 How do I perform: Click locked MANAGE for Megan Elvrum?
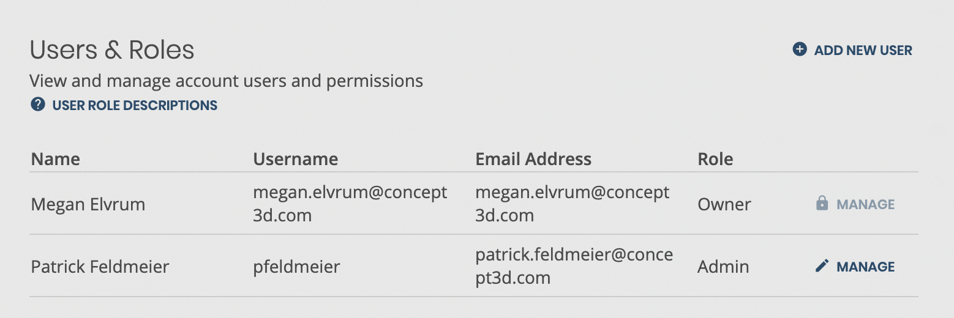coord(855,204)
